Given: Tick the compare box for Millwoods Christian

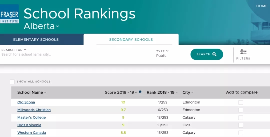Looking at the screenshot, I should (240, 110).
